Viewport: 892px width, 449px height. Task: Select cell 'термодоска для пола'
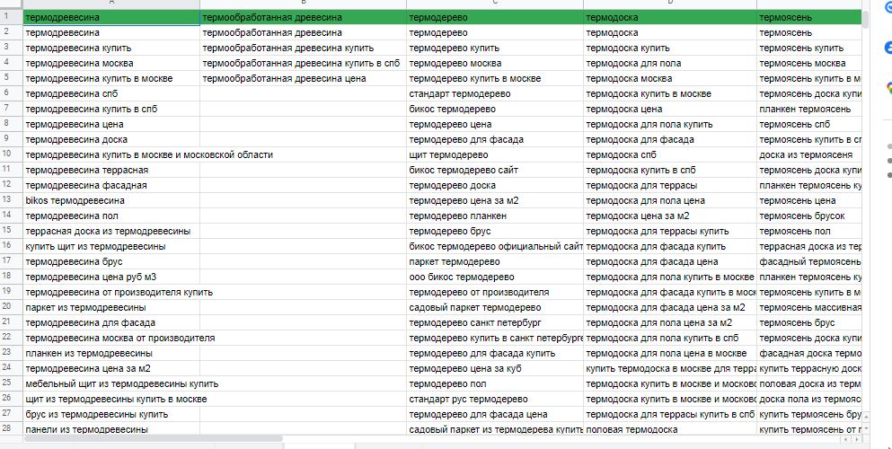pyautogui.click(x=670, y=63)
